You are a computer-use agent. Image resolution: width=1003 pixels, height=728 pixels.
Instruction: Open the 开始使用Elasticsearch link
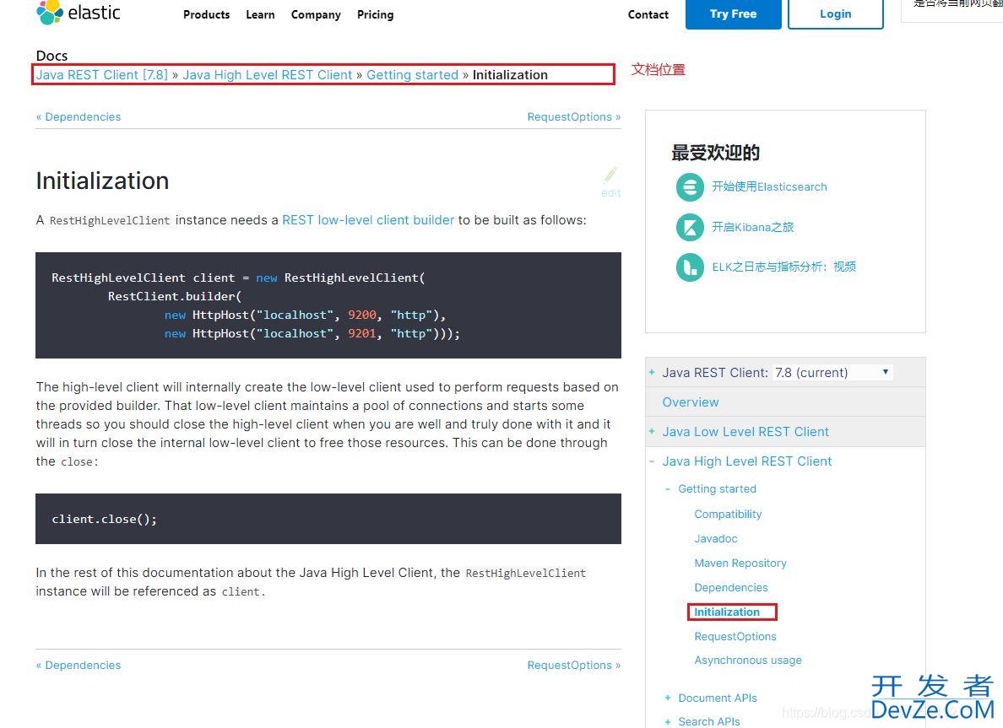click(769, 186)
